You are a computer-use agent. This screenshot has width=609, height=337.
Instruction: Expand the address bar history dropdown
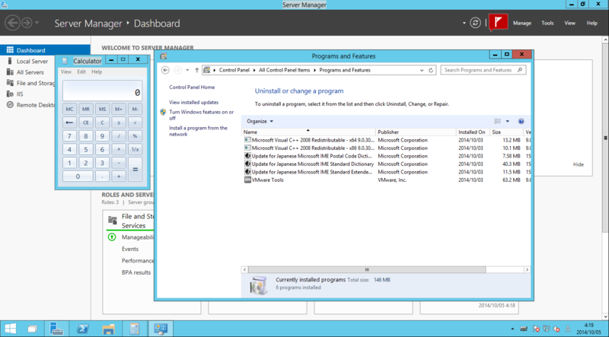pyautogui.click(x=422, y=70)
